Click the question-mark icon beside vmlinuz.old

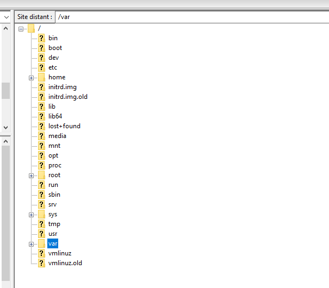41,263
